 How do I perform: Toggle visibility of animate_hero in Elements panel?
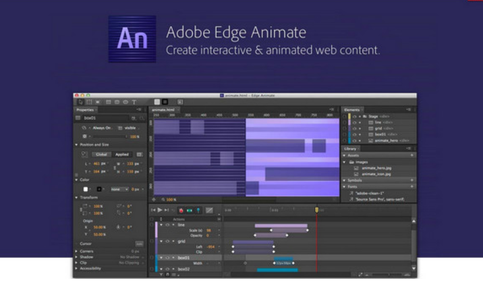pos(354,140)
